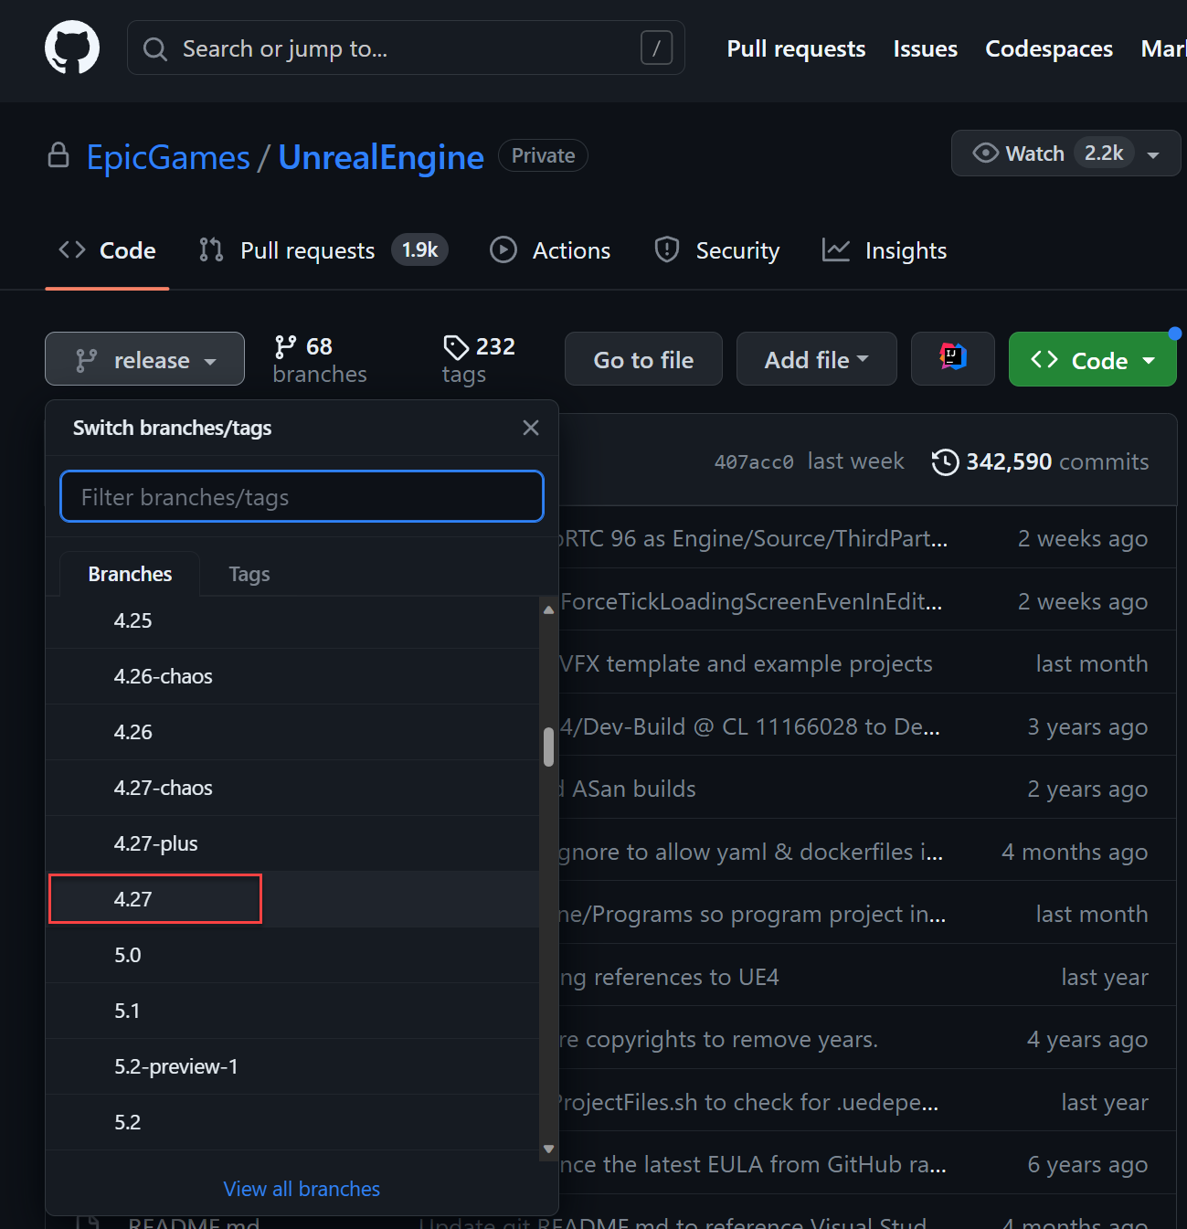
Task: Open the release branch dropdown
Action: point(144,359)
